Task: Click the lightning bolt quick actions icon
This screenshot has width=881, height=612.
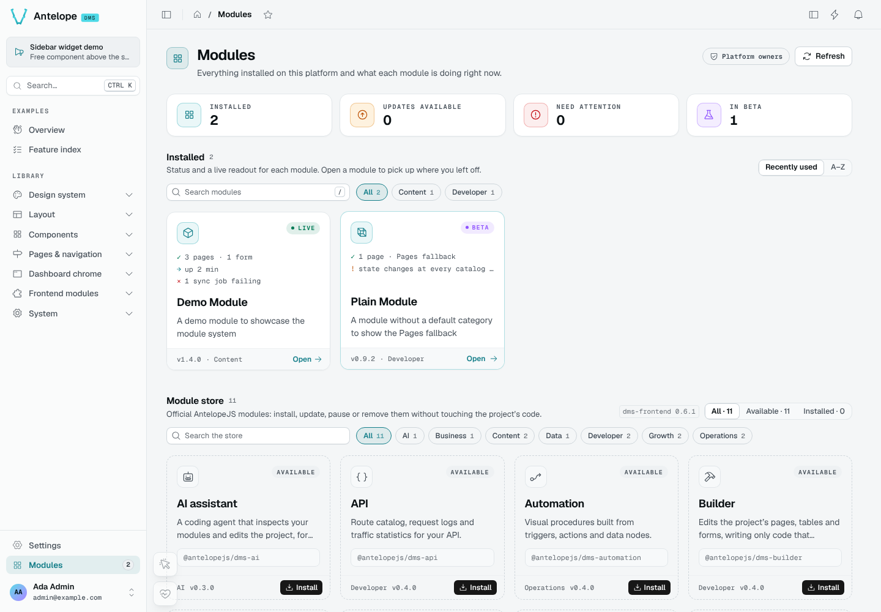Action: pos(835,15)
